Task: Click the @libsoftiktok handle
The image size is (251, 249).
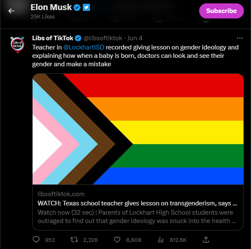Action: [102, 38]
